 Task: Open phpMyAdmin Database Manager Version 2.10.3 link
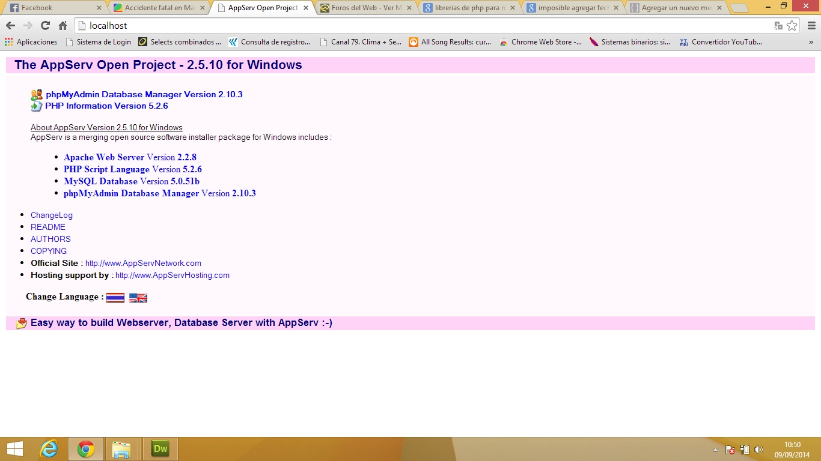click(x=144, y=94)
